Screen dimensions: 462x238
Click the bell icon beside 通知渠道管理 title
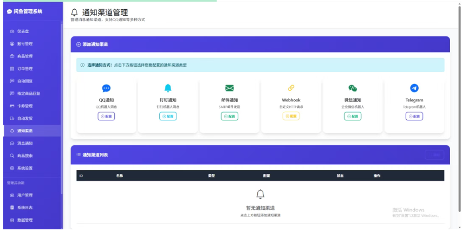[x=75, y=12]
